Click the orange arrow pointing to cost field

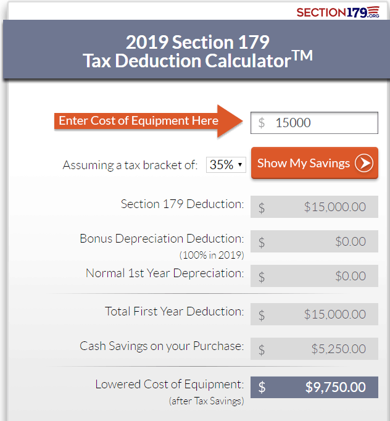tap(149, 121)
